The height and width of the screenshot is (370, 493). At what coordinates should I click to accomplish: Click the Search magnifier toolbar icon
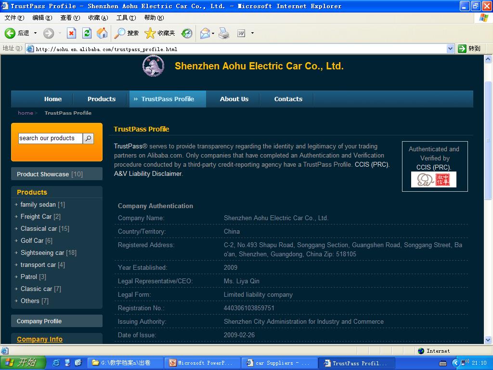pyautogui.click(x=119, y=33)
